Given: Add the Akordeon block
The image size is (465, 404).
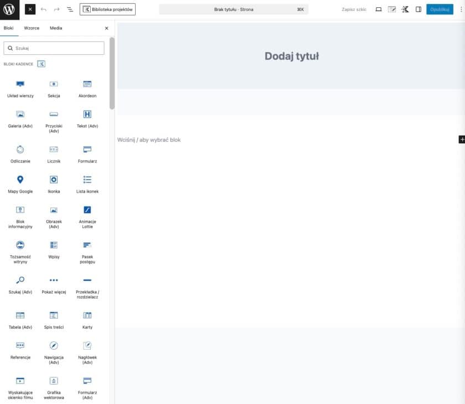Looking at the screenshot, I should [87, 88].
